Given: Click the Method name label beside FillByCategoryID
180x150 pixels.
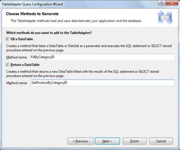Looking at the screenshot, I should click(16, 57).
